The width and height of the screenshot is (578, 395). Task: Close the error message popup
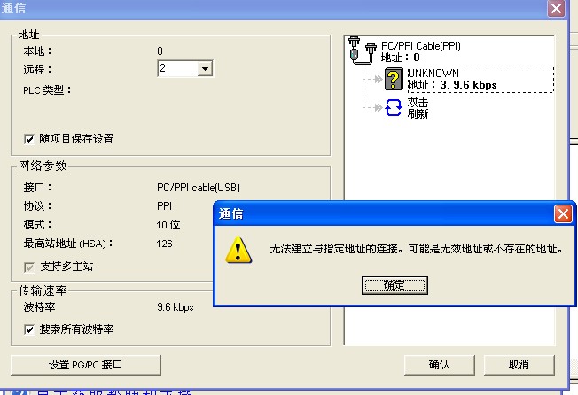tap(563, 213)
